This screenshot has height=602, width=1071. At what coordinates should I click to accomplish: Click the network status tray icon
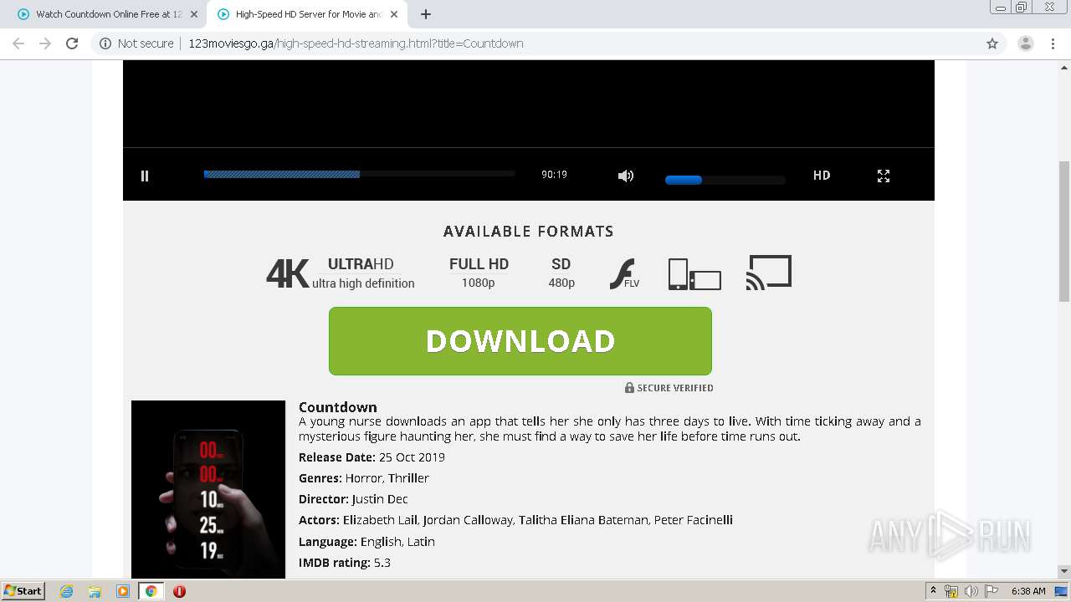click(x=951, y=591)
